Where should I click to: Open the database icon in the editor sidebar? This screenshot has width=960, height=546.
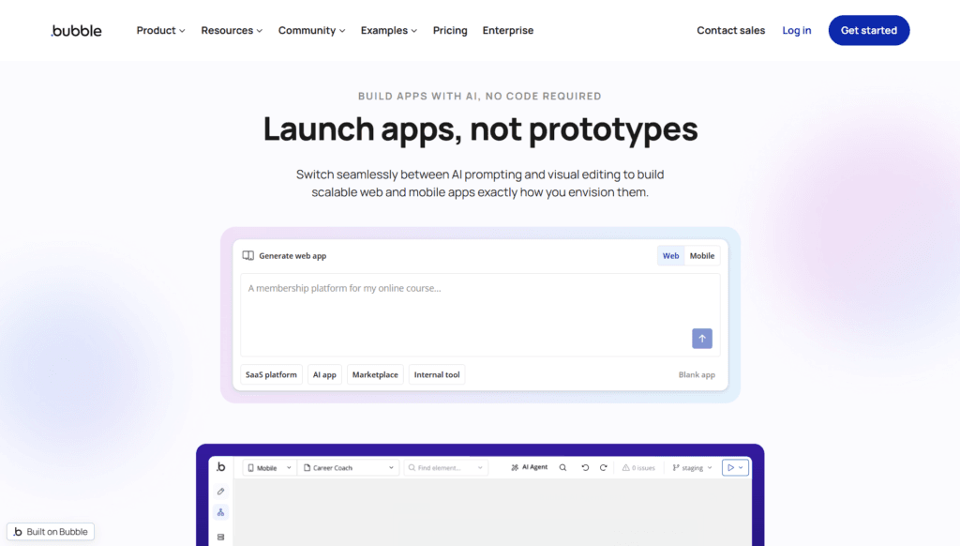tap(220, 537)
